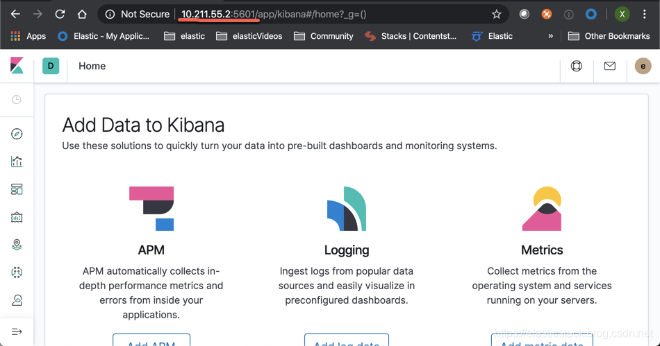The width and height of the screenshot is (660, 346).
Task: Click the blue ring extension icon
Action: click(591, 15)
